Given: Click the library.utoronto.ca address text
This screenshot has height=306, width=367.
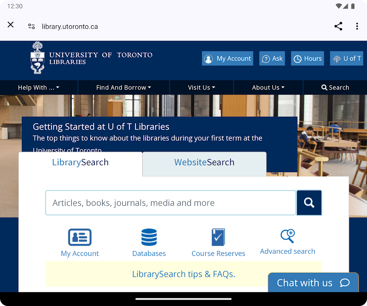Looking at the screenshot, I should tap(70, 26).
